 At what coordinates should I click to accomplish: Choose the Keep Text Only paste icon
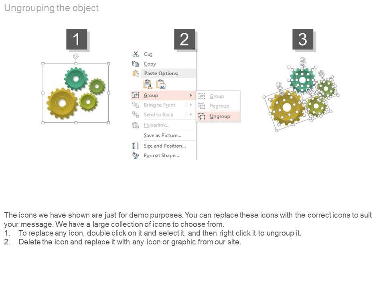pos(148,84)
